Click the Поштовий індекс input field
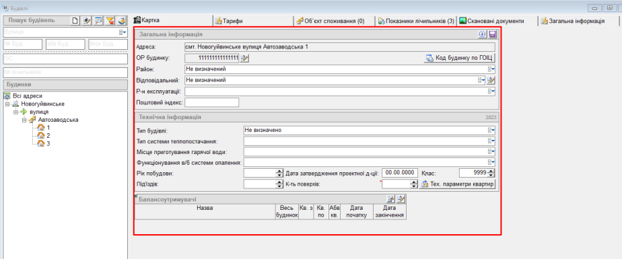 (212, 102)
